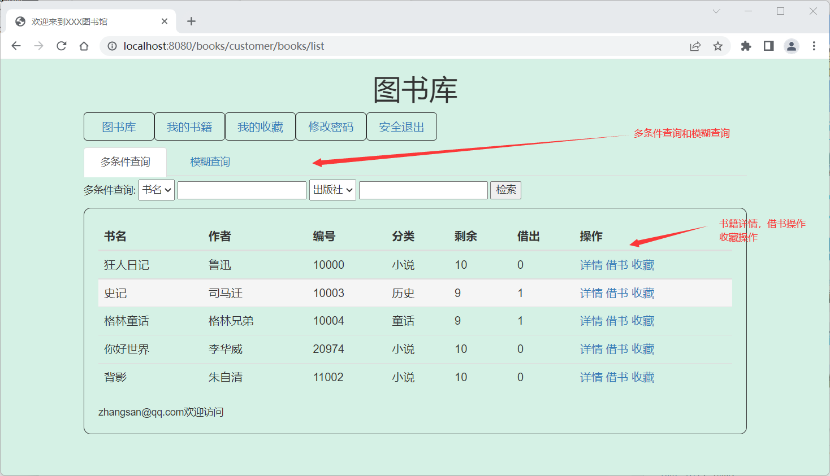This screenshot has width=830, height=476.
Task: Click 借书 for 狂人日记
Action: [x=617, y=265]
